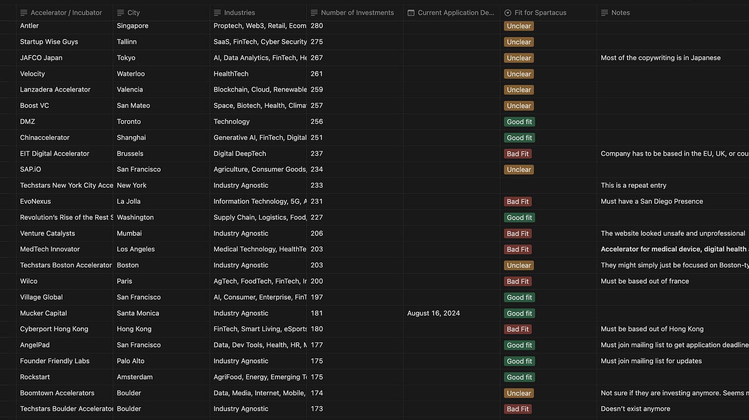This screenshot has width=749, height=420.
Task: Select the HealthTech industries cell
Action: (258, 74)
